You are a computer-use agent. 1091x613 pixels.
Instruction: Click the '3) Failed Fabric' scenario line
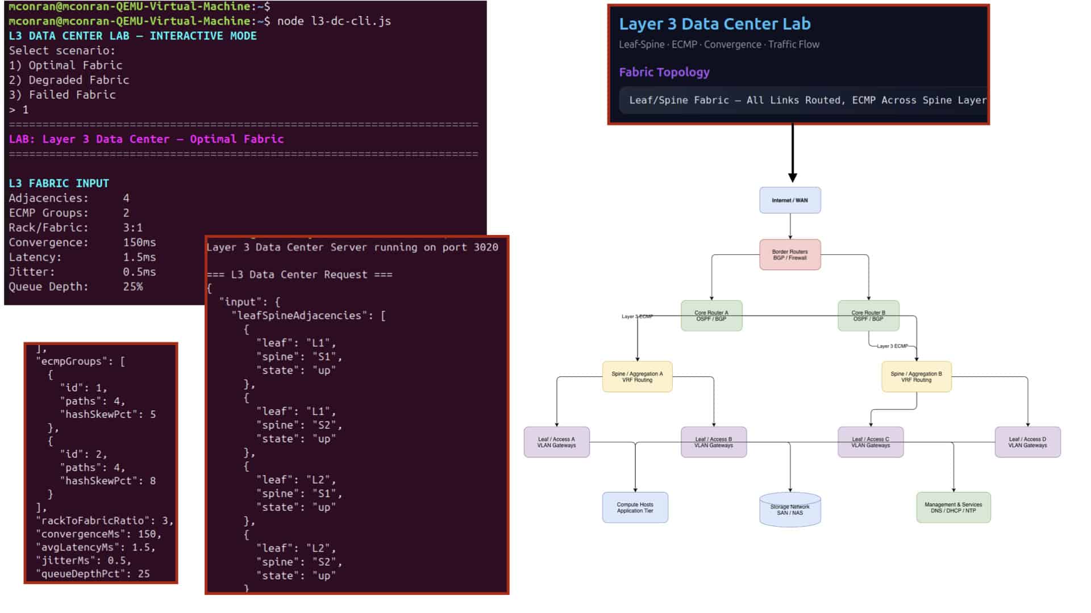tap(62, 95)
